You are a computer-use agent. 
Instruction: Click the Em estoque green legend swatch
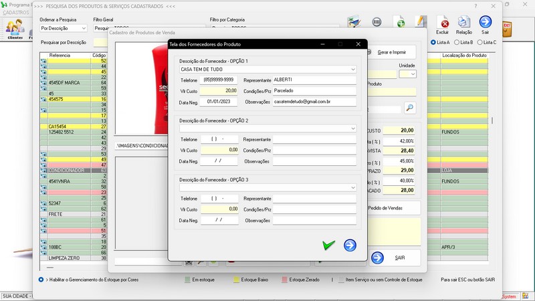pyautogui.click(x=187, y=280)
